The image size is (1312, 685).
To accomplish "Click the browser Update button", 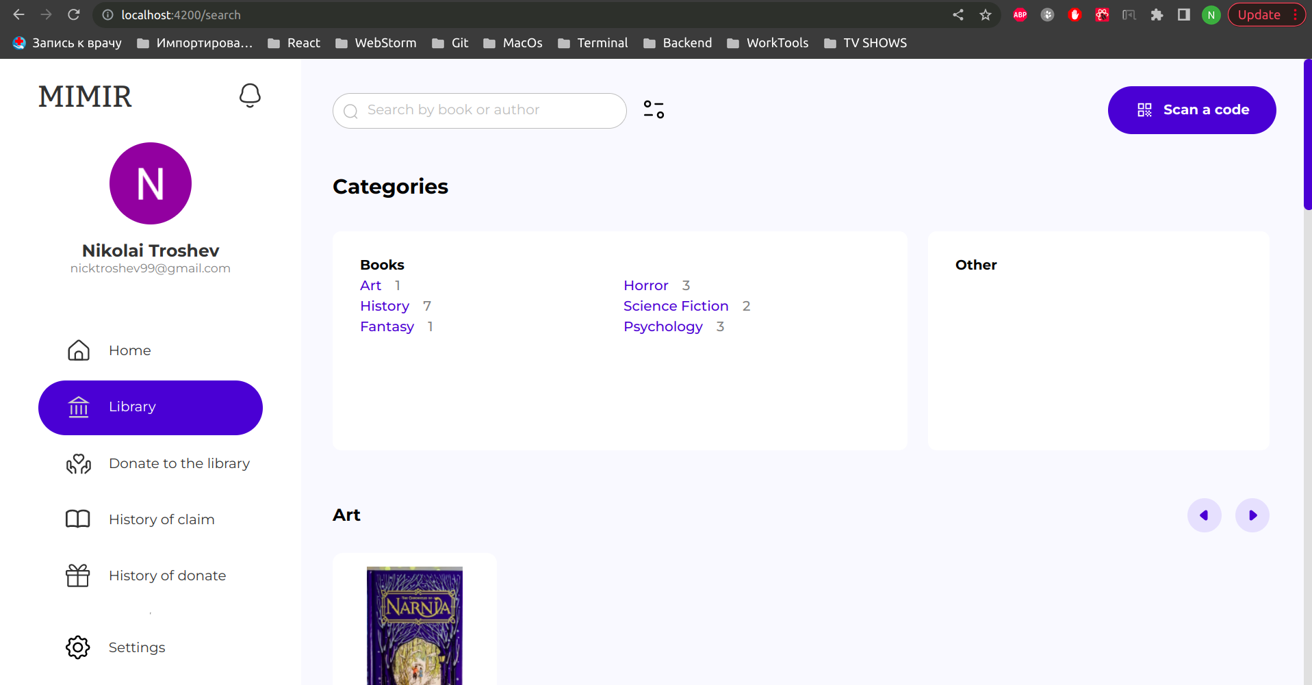I will tap(1259, 14).
